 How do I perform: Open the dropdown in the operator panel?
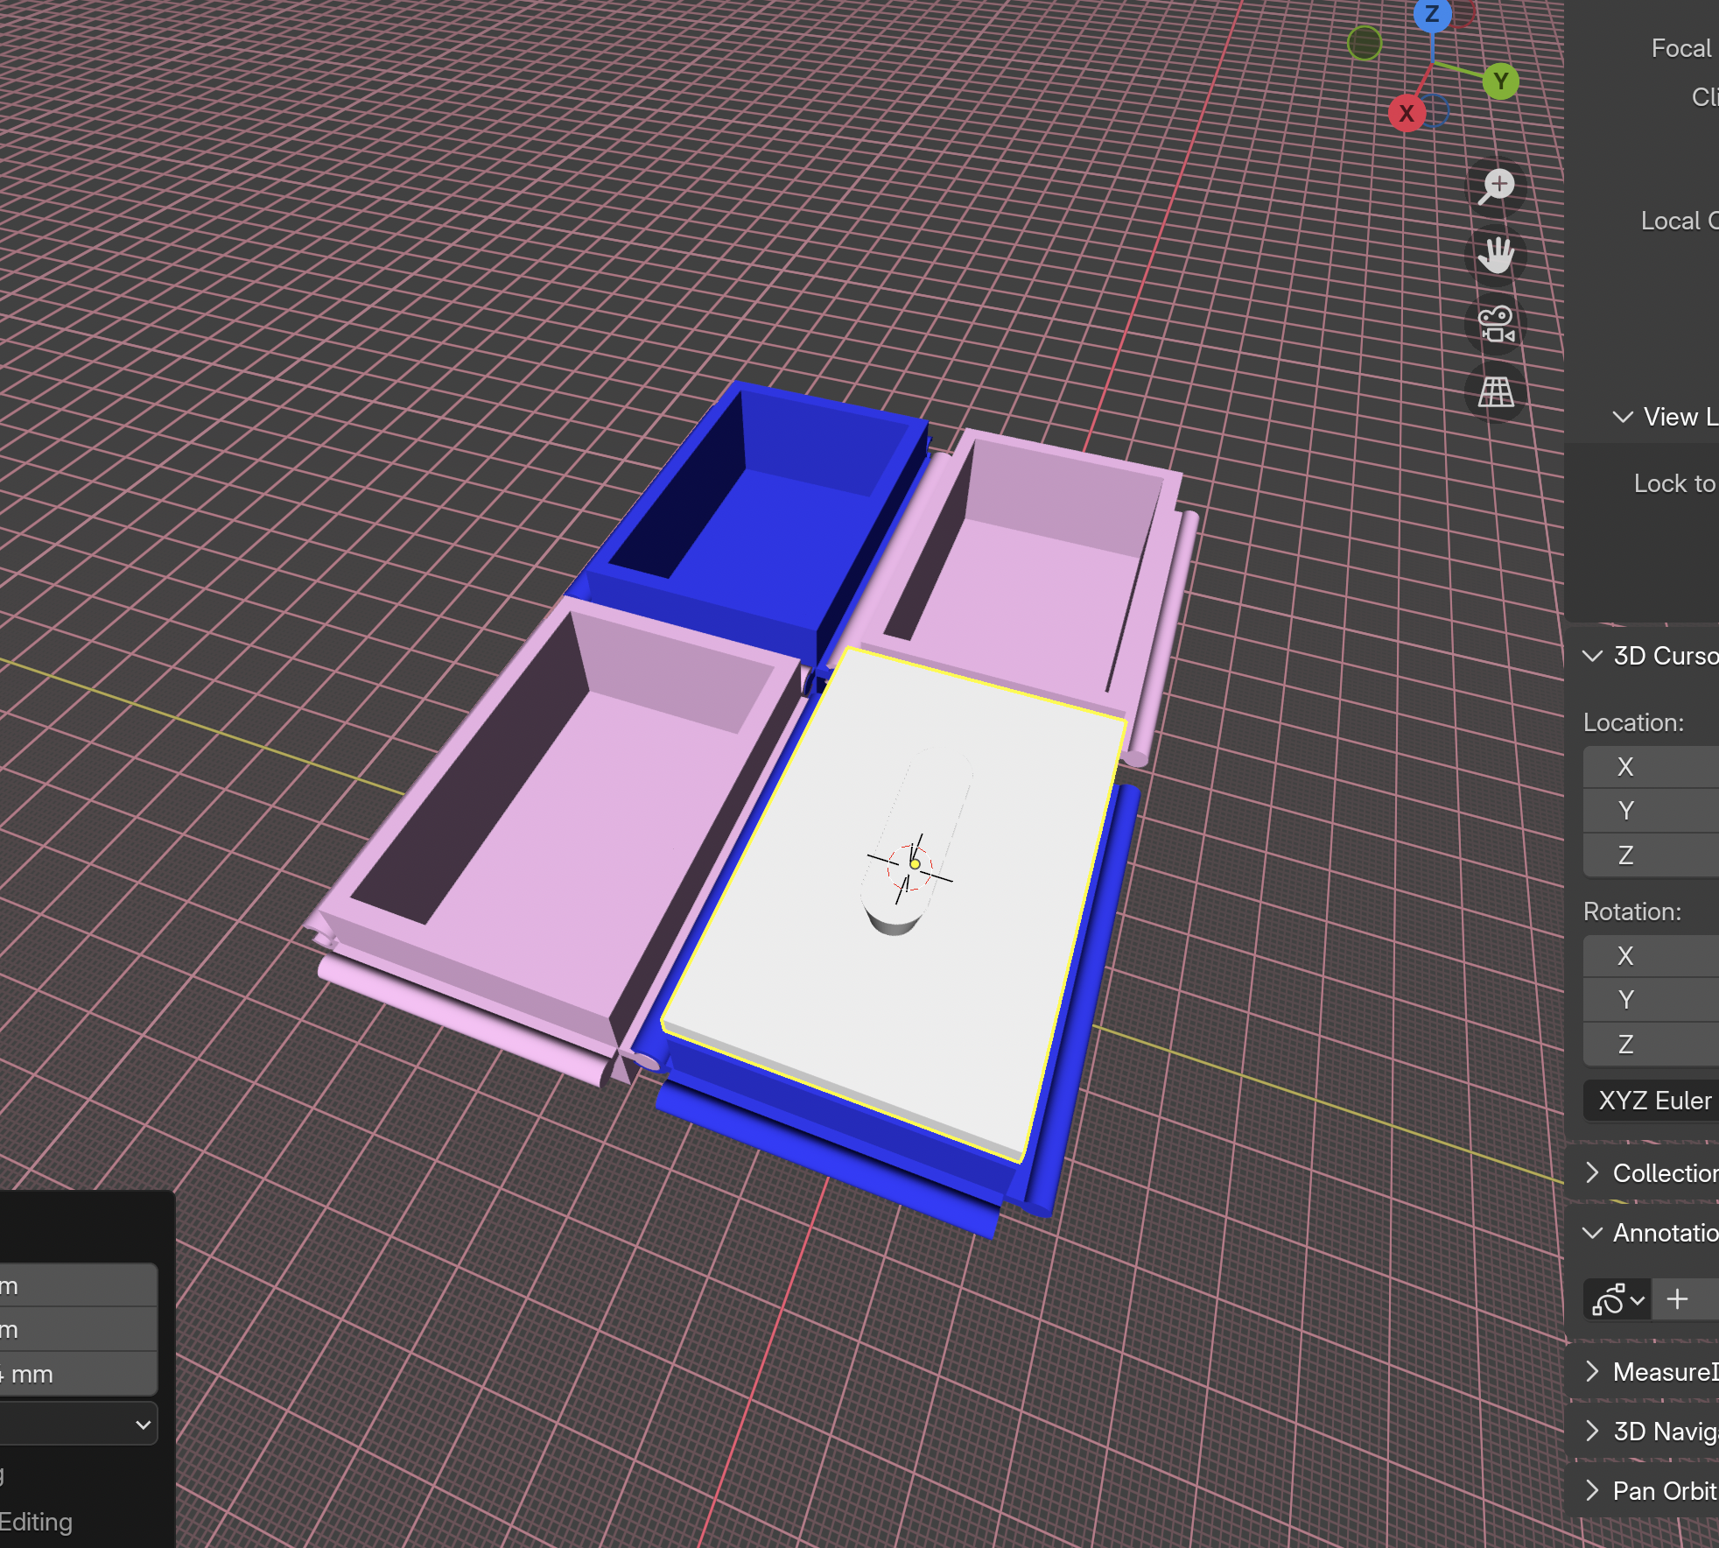tap(79, 1425)
